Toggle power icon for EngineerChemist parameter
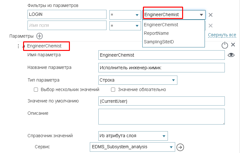This screenshot has height=153, width=240. 225,45
